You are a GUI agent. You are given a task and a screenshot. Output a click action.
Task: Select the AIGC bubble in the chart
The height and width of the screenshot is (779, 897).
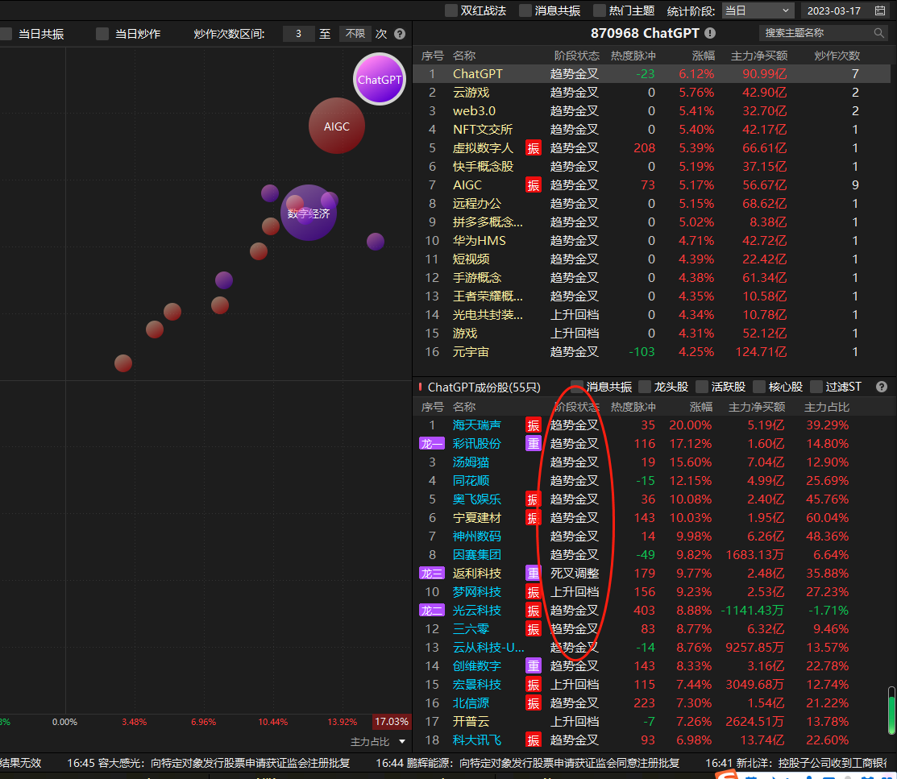[x=336, y=126]
